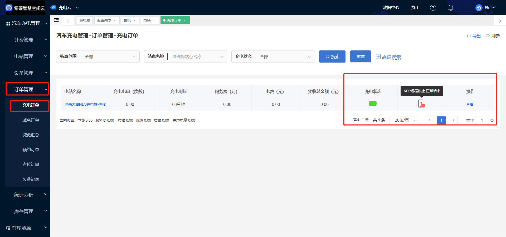Open the 绿景大厦NEO充电桩-测试 station link
Image resolution: width=506 pixels, height=237 pixels.
pyautogui.click(x=85, y=104)
